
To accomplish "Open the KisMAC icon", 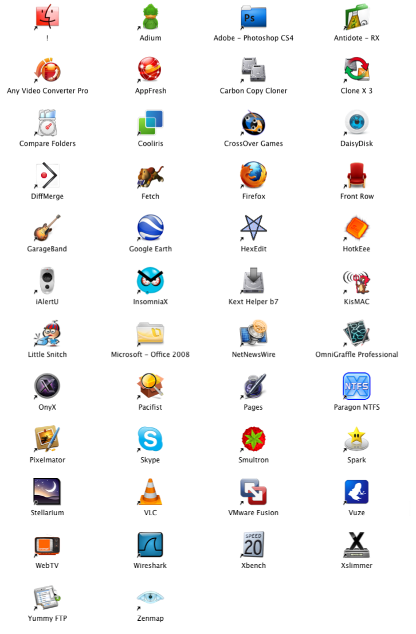I will [356, 281].
